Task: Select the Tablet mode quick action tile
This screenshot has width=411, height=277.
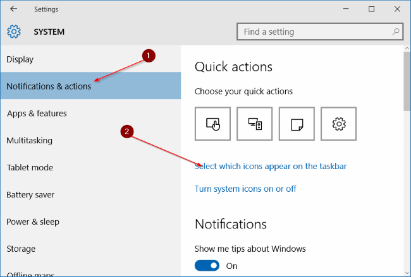Action: [212, 124]
